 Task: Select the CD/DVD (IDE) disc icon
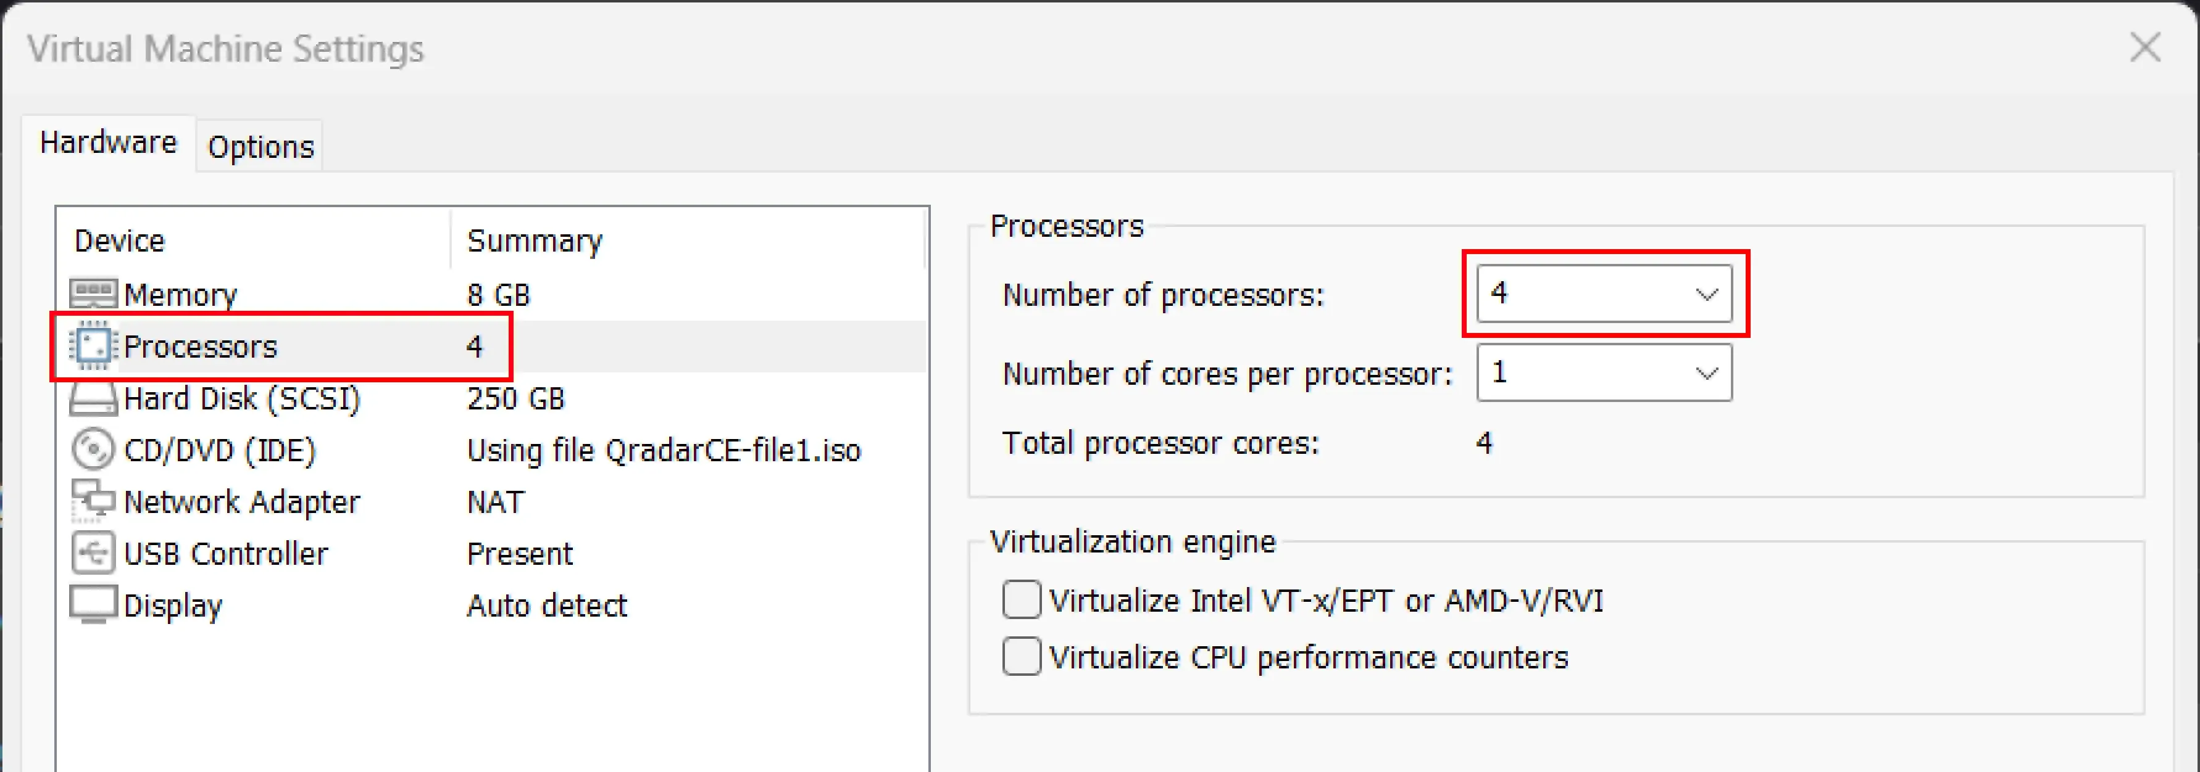click(x=92, y=450)
